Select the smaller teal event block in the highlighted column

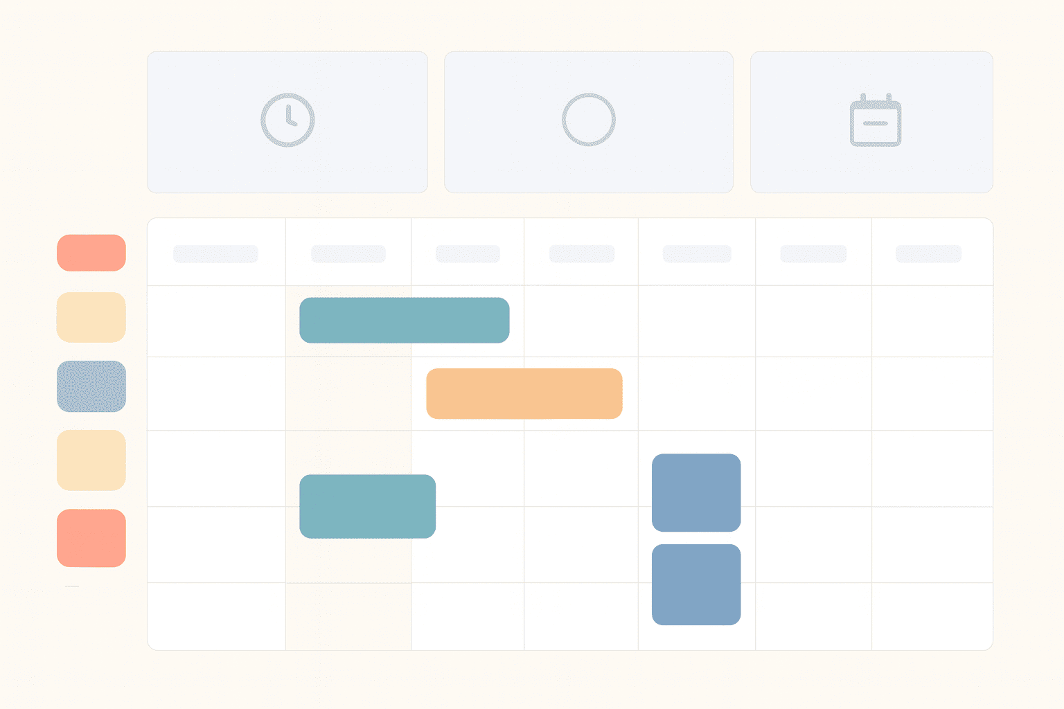click(x=367, y=506)
